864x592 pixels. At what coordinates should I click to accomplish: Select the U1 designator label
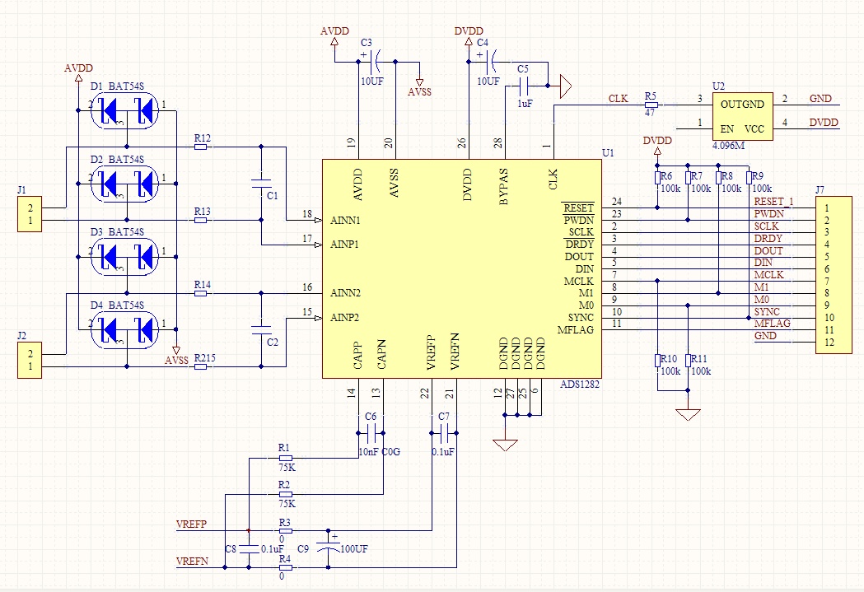(608, 152)
